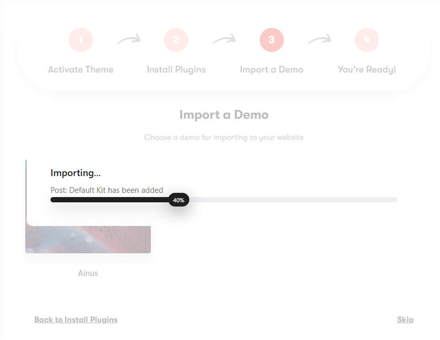
Task: Go back to Install Plugins
Action: [76, 320]
